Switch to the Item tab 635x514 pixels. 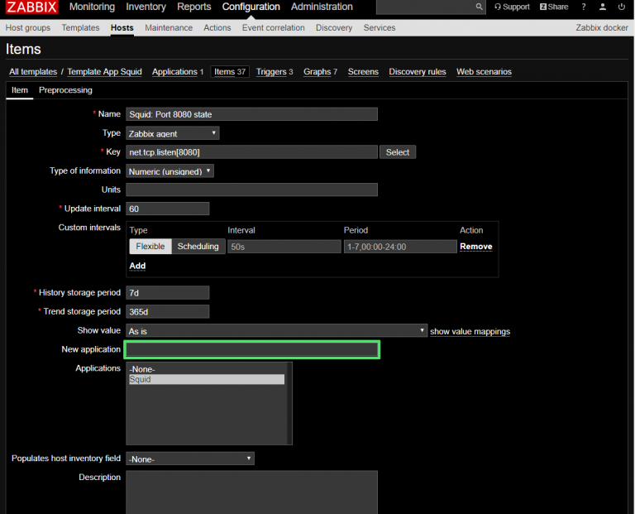(x=20, y=90)
